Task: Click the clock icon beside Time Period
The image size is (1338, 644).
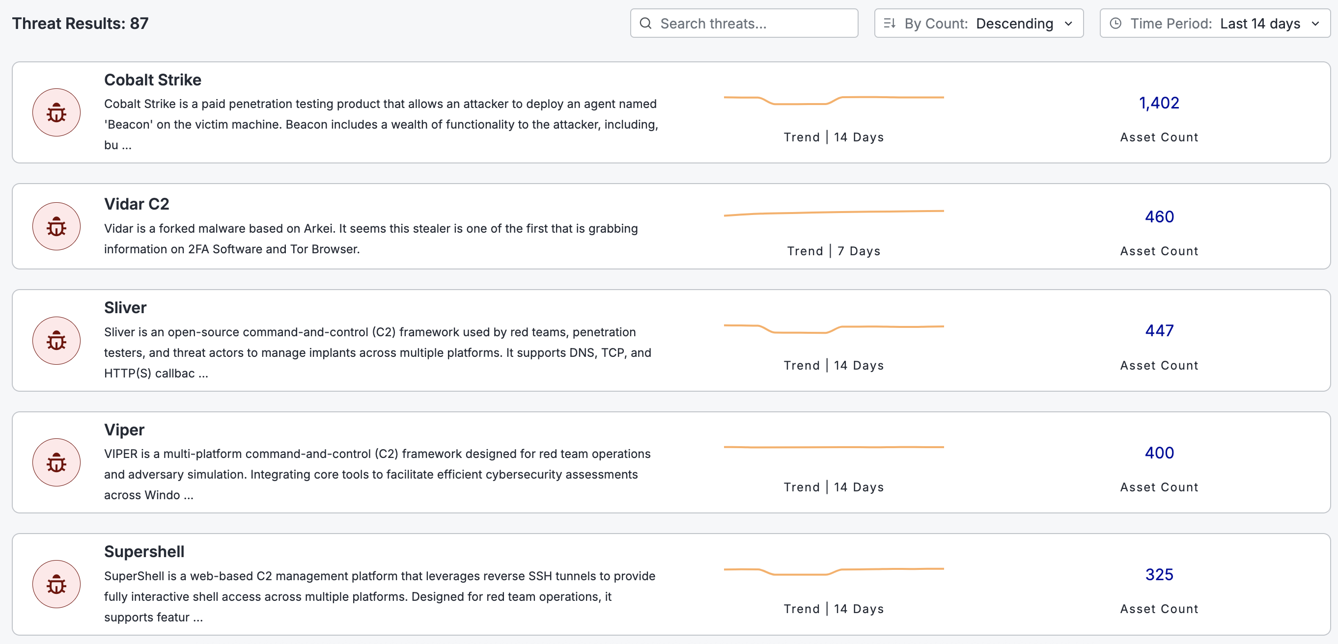Action: tap(1115, 24)
